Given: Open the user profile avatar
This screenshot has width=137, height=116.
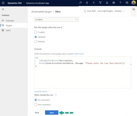Looking at the screenshot, I should coord(133,3).
